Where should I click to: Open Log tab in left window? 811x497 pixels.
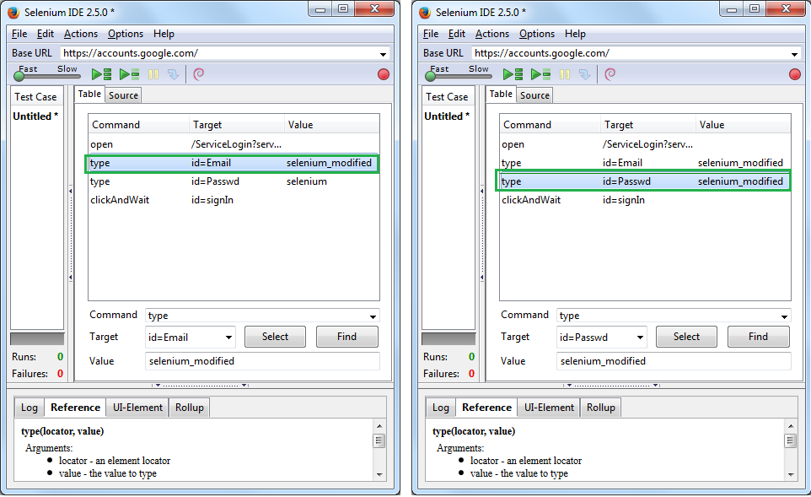[x=29, y=408]
